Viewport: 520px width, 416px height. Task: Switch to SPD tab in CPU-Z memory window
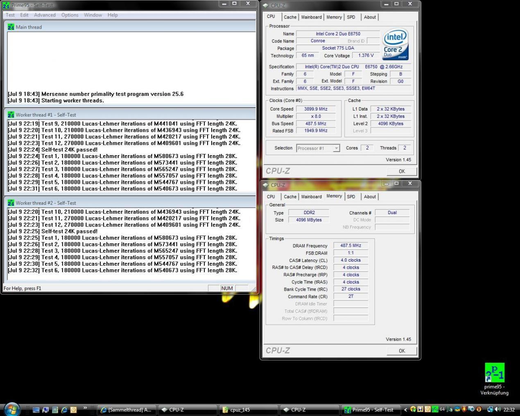351,197
